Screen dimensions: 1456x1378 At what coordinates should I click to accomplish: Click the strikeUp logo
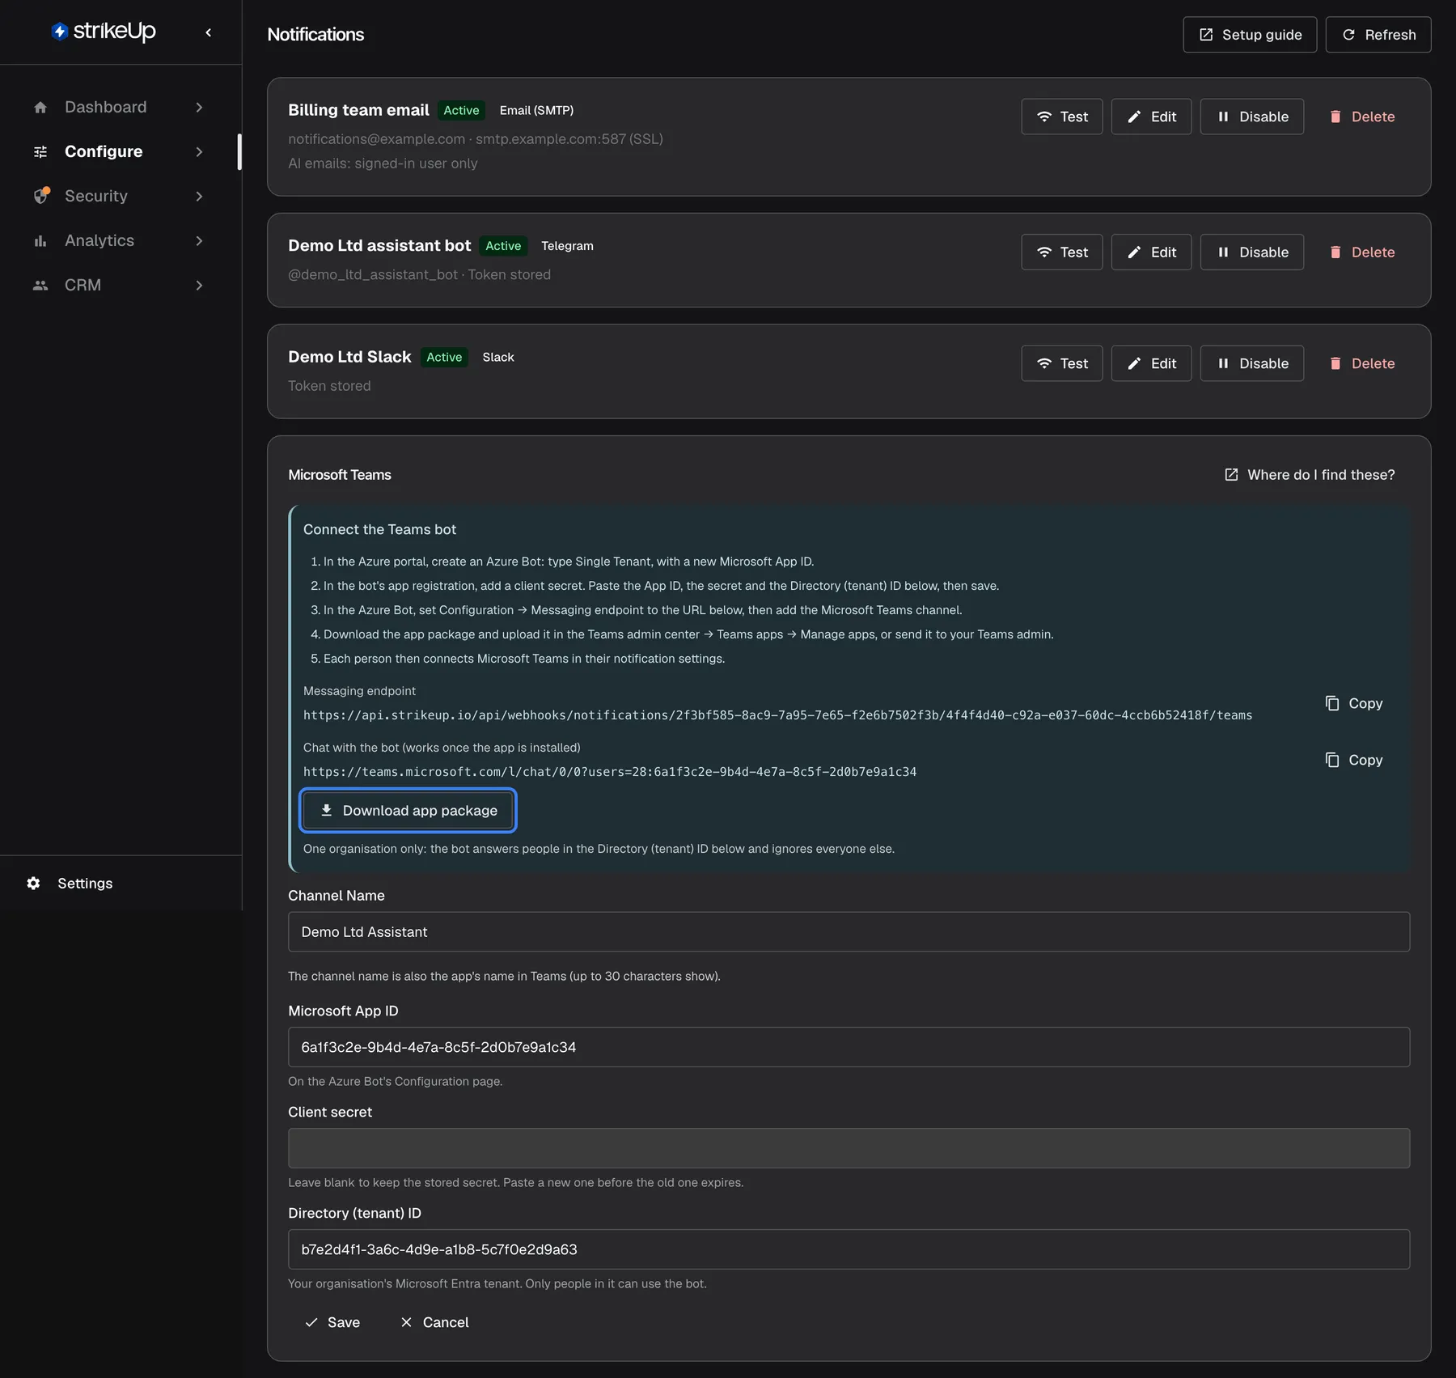tap(104, 32)
